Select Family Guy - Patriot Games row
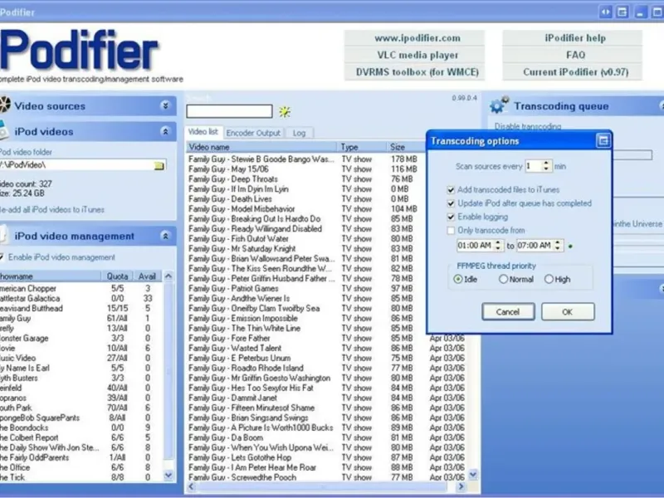 pyautogui.click(x=305, y=288)
